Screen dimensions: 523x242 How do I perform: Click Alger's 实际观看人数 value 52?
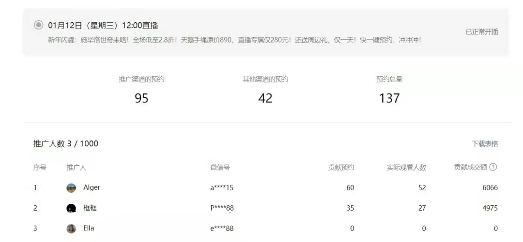point(422,188)
